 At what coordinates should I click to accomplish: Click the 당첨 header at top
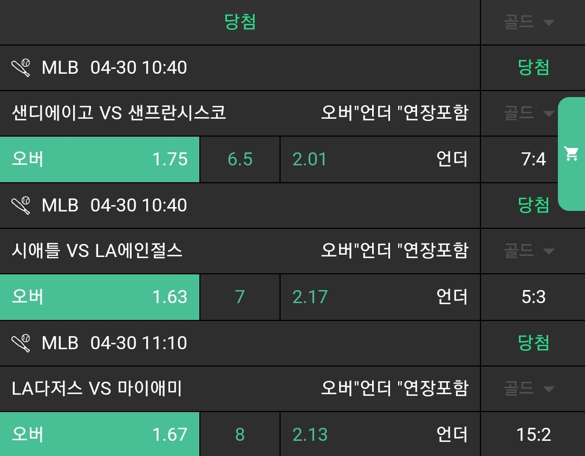tap(240, 22)
